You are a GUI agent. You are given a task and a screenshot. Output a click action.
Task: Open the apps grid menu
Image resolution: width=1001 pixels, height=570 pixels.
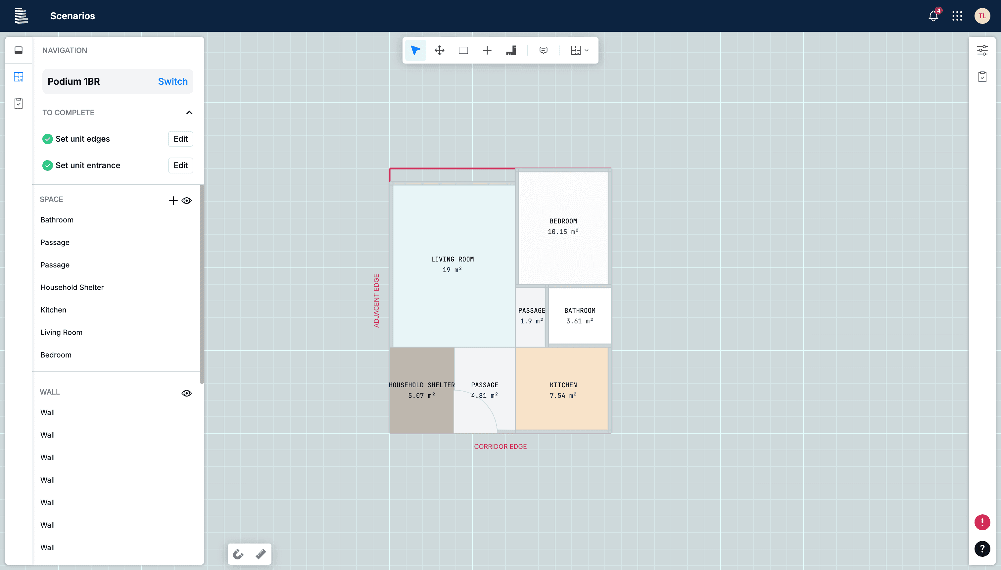[x=957, y=16]
